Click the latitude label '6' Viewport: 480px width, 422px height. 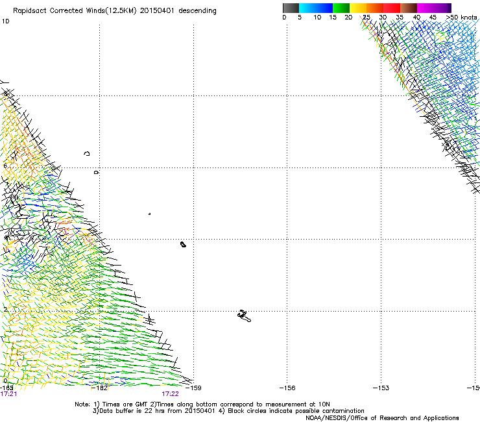pyautogui.click(x=5, y=166)
